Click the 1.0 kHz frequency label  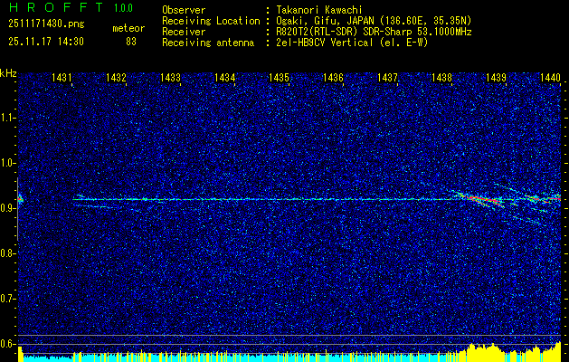click(7, 164)
